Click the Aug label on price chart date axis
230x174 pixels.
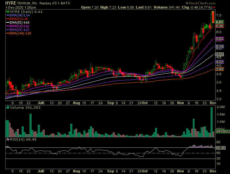click(x=77, y=103)
